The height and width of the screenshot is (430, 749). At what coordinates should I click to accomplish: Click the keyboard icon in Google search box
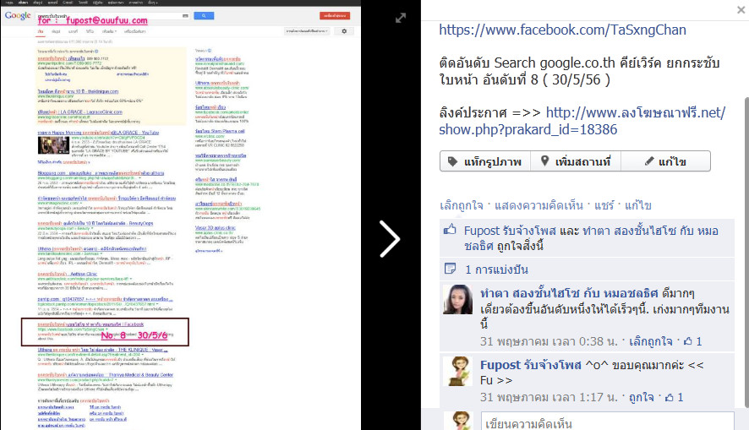(x=185, y=16)
